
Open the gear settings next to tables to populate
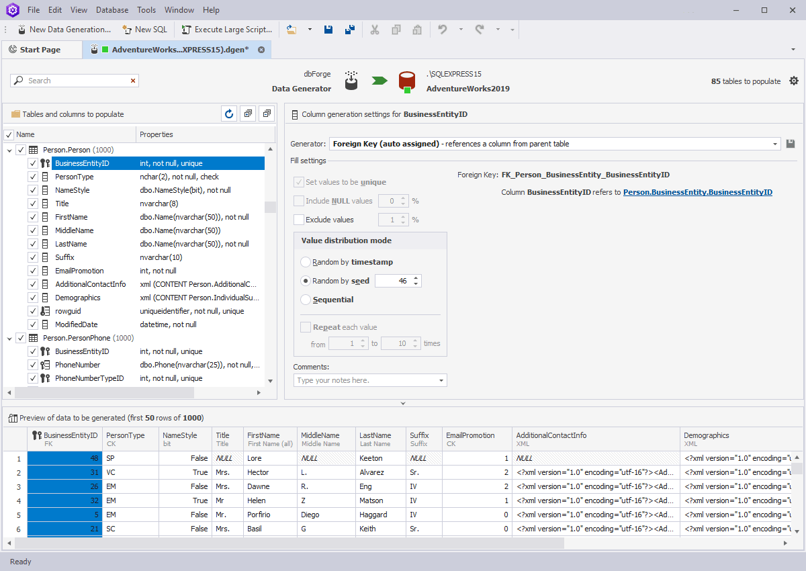794,81
